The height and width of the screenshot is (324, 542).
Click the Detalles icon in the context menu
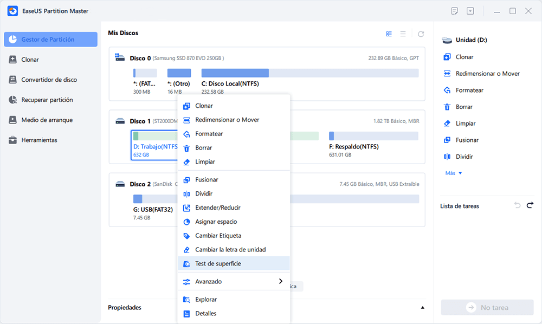pos(186,314)
